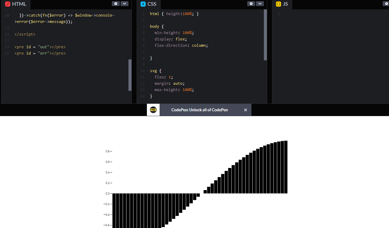Click the CodePen PRO badge icon
389x228 pixels.
point(153,110)
